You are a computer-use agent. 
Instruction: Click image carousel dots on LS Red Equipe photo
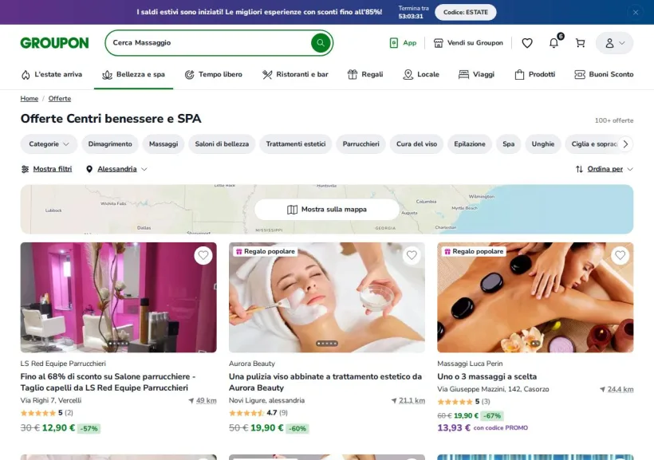(x=119, y=344)
